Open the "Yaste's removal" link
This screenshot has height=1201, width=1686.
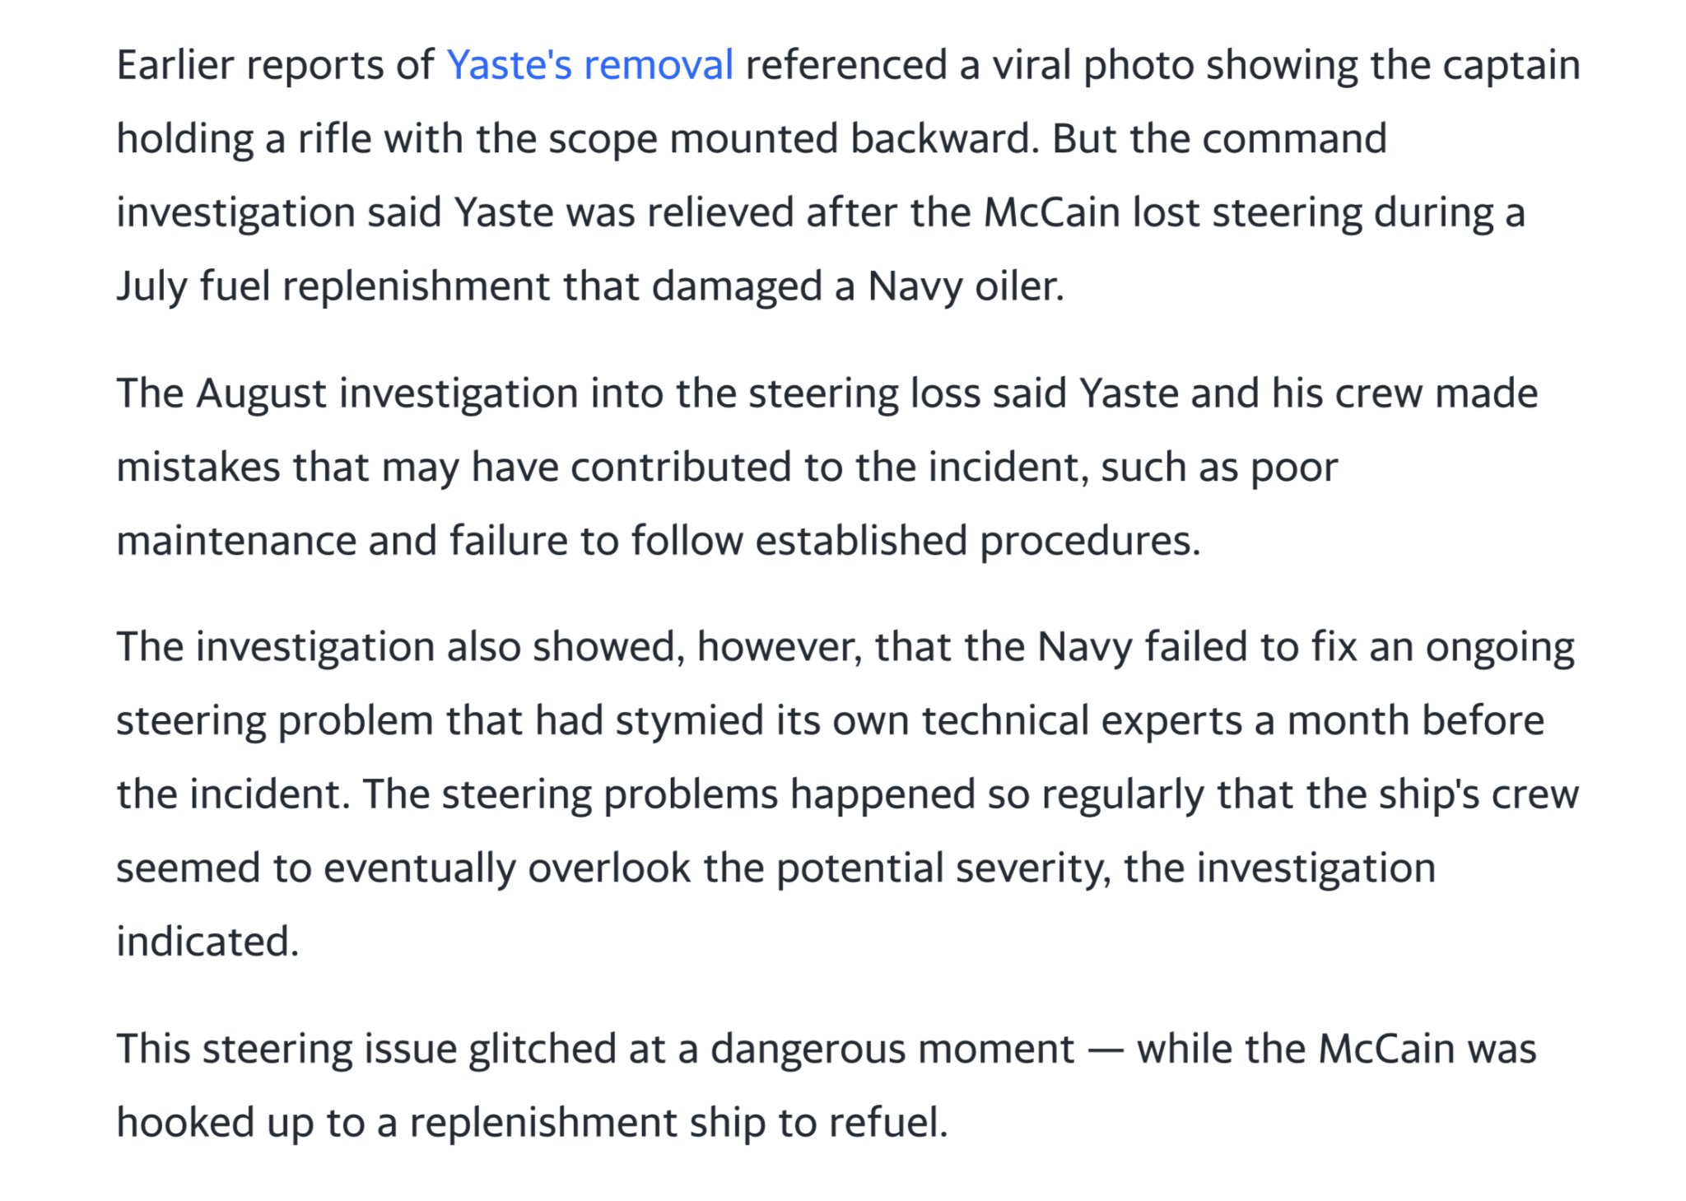(589, 65)
